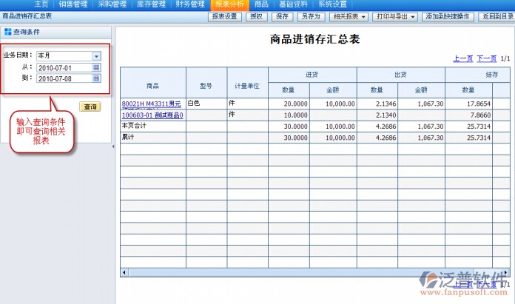The height and width of the screenshot is (304, 515).
Task: Open the 库存管理 menu tab
Action: pyautogui.click(x=152, y=4)
